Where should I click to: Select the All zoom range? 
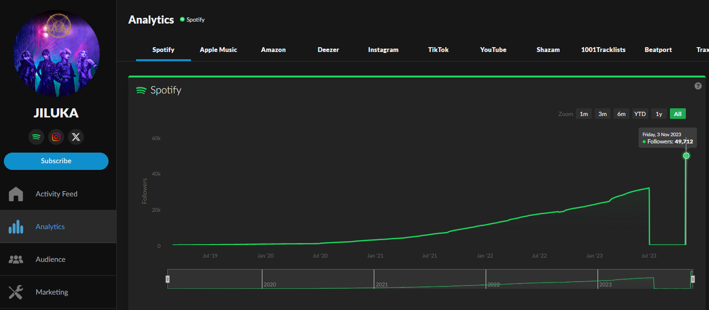point(678,114)
